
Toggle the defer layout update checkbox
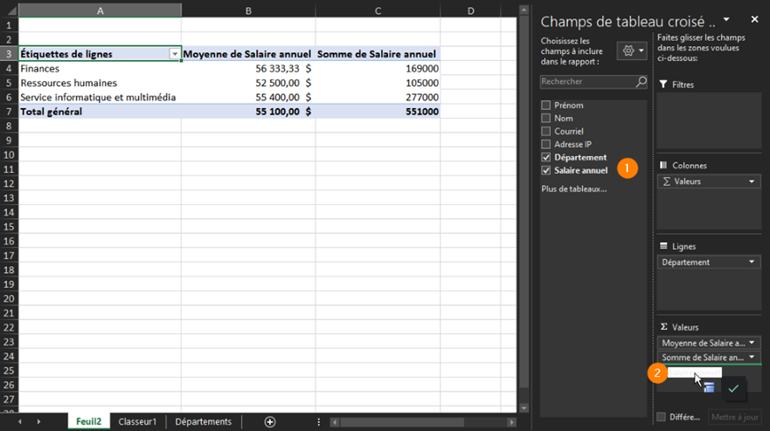click(662, 417)
